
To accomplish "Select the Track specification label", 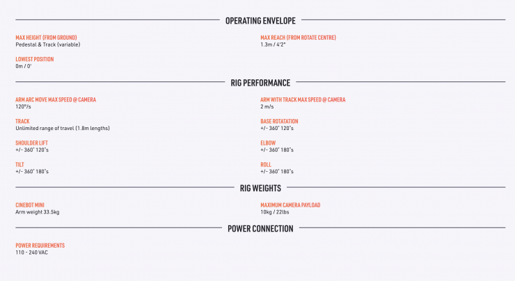I will (23, 121).
